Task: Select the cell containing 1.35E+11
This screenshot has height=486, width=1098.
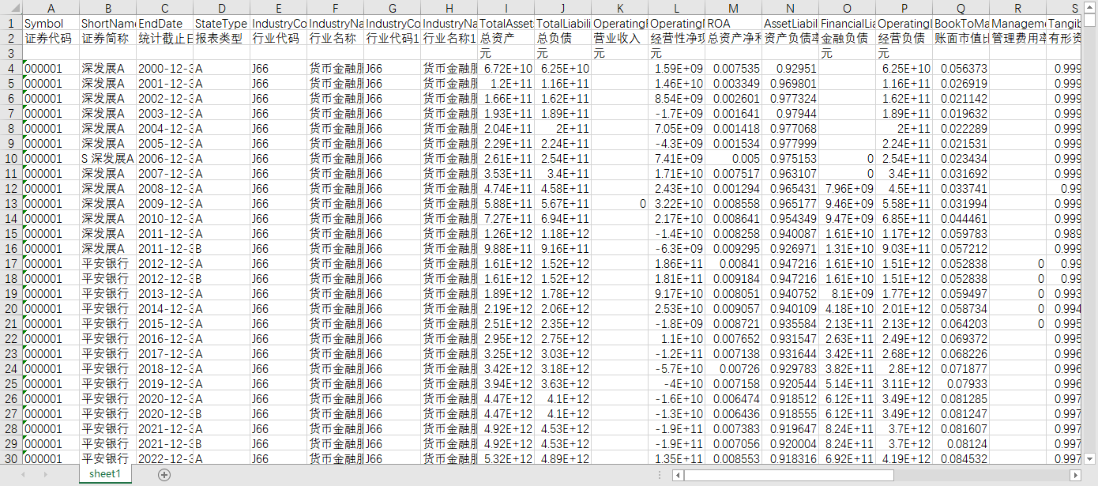Action: coord(676,458)
